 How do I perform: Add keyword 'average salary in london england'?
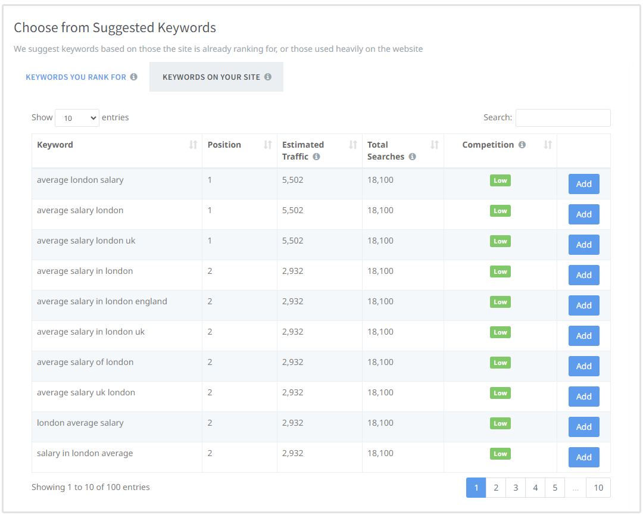click(583, 305)
